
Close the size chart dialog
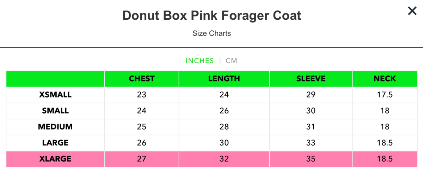(x=412, y=11)
